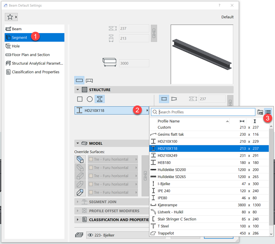Select Kjørerampe profile
Image resolution: width=275 pixels, height=244 pixels.
pyautogui.click(x=209, y=205)
